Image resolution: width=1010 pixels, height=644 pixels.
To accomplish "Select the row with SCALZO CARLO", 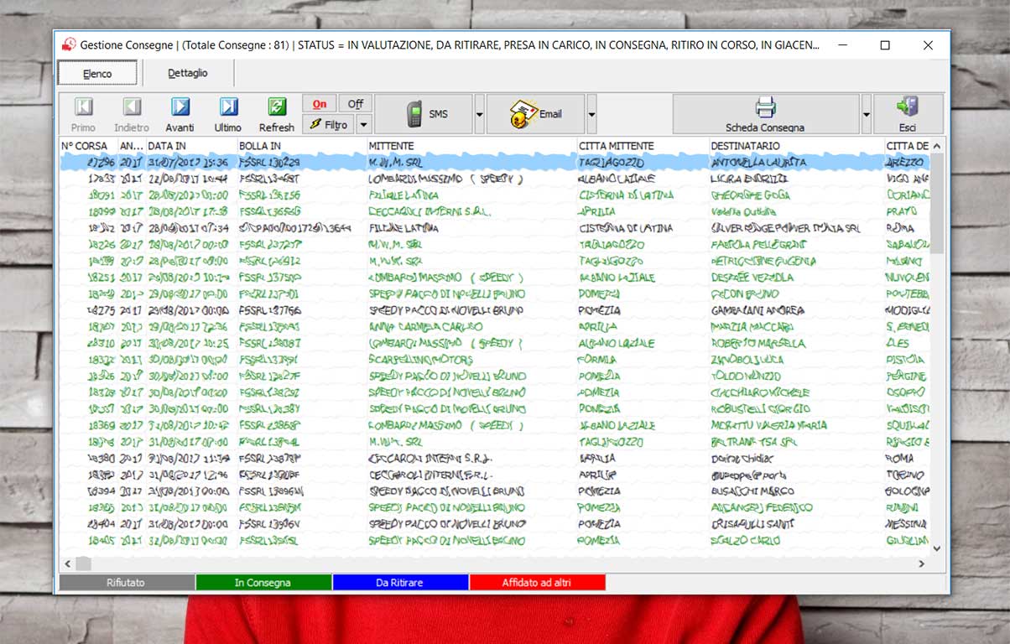I will (x=495, y=540).
